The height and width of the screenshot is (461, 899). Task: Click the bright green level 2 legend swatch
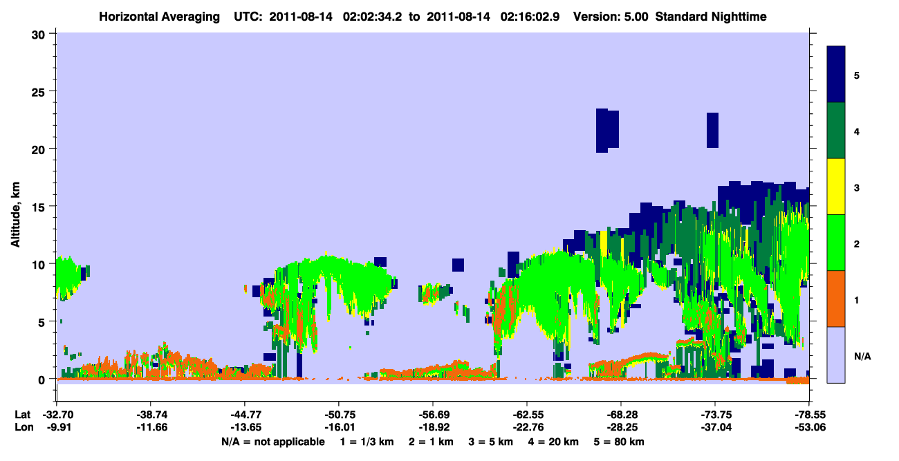tap(836, 243)
